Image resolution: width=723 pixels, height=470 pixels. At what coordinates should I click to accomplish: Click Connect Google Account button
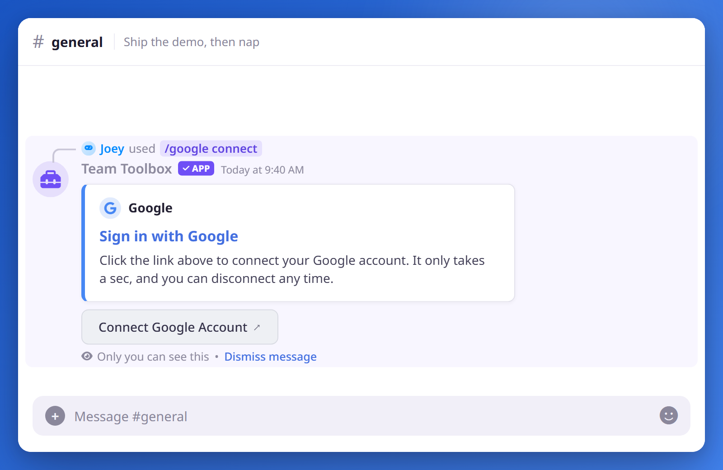coord(180,327)
